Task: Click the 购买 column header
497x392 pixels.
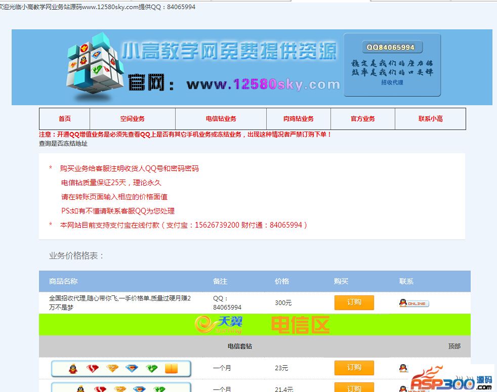Action: coord(341,281)
